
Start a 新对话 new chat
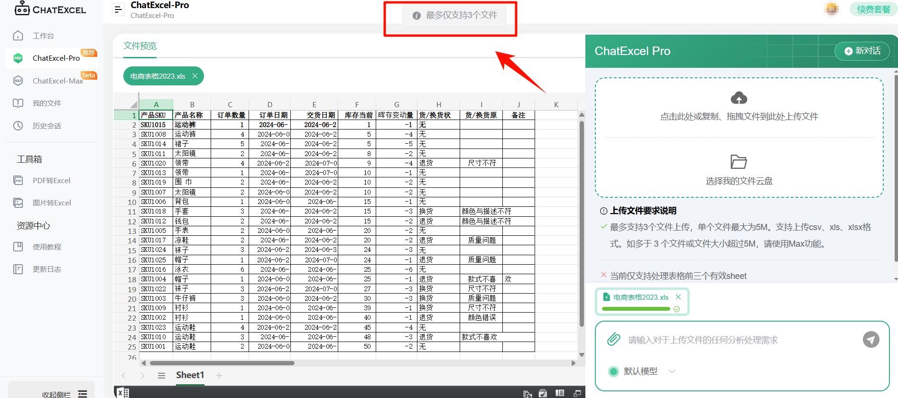(x=862, y=51)
